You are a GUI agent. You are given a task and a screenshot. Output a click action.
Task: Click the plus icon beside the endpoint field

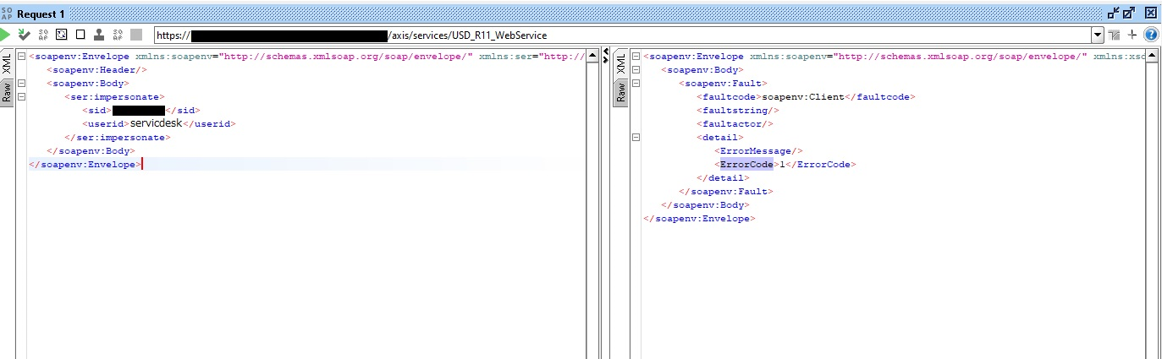(x=1132, y=35)
